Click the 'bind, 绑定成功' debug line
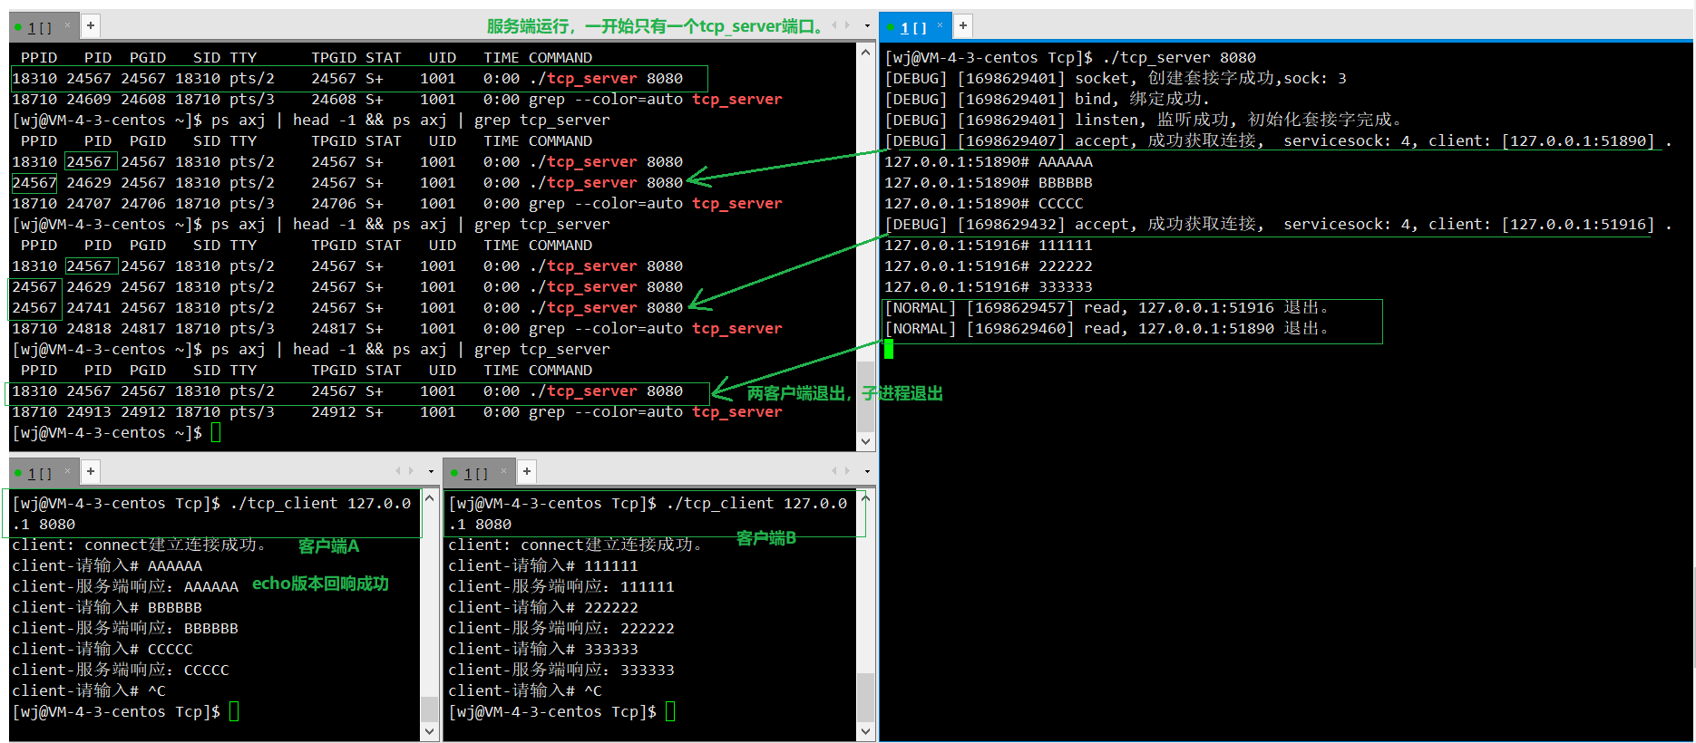 point(1048,99)
